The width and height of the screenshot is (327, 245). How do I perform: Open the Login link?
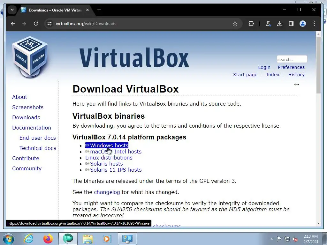(x=264, y=67)
